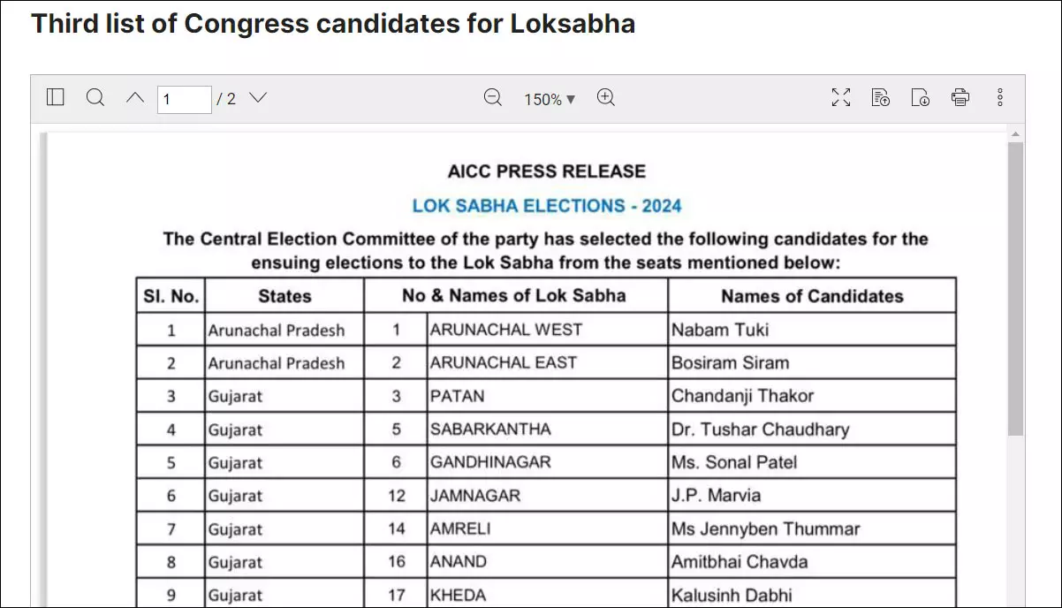The width and height of the screenshot is (1062, 608).
Task: Open the find-in-document search icon
Action: [x=95, y=97]
